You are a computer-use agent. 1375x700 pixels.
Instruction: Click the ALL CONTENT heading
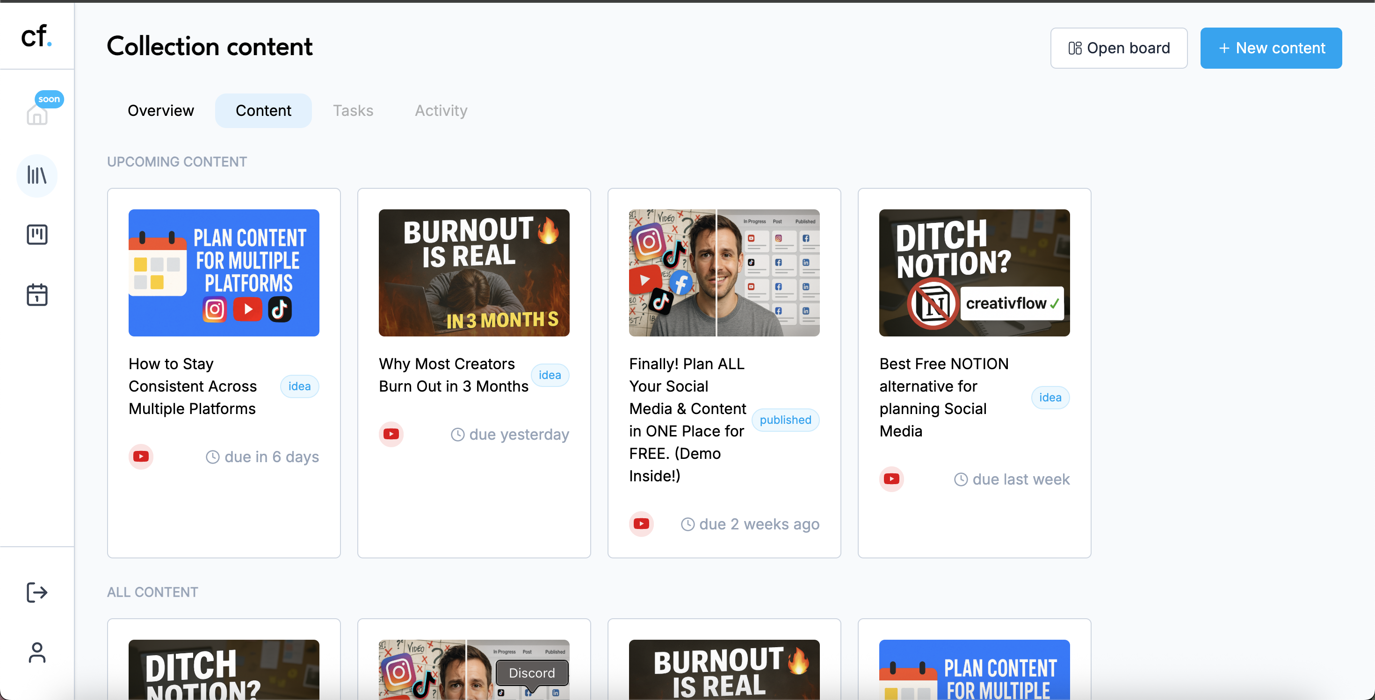(x=152, y=592)
